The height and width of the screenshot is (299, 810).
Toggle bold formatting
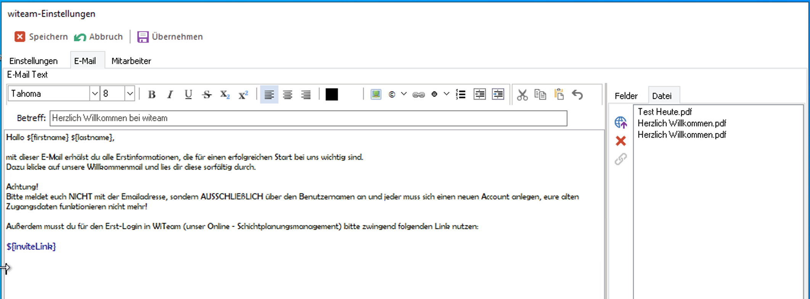[152, 95]
